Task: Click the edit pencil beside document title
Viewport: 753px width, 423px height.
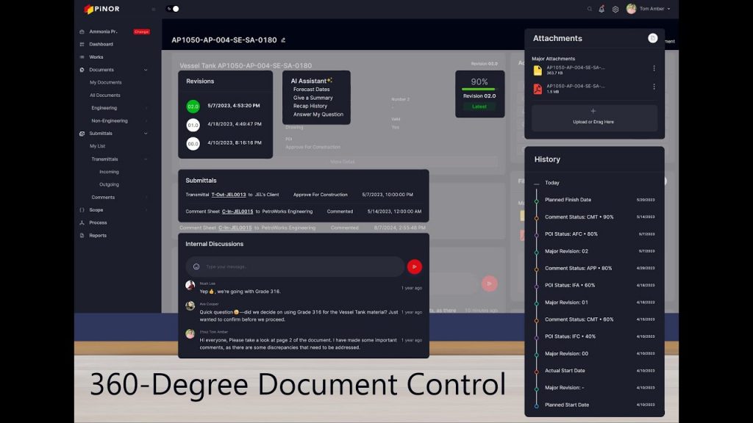Action: [x=283, y=40]
